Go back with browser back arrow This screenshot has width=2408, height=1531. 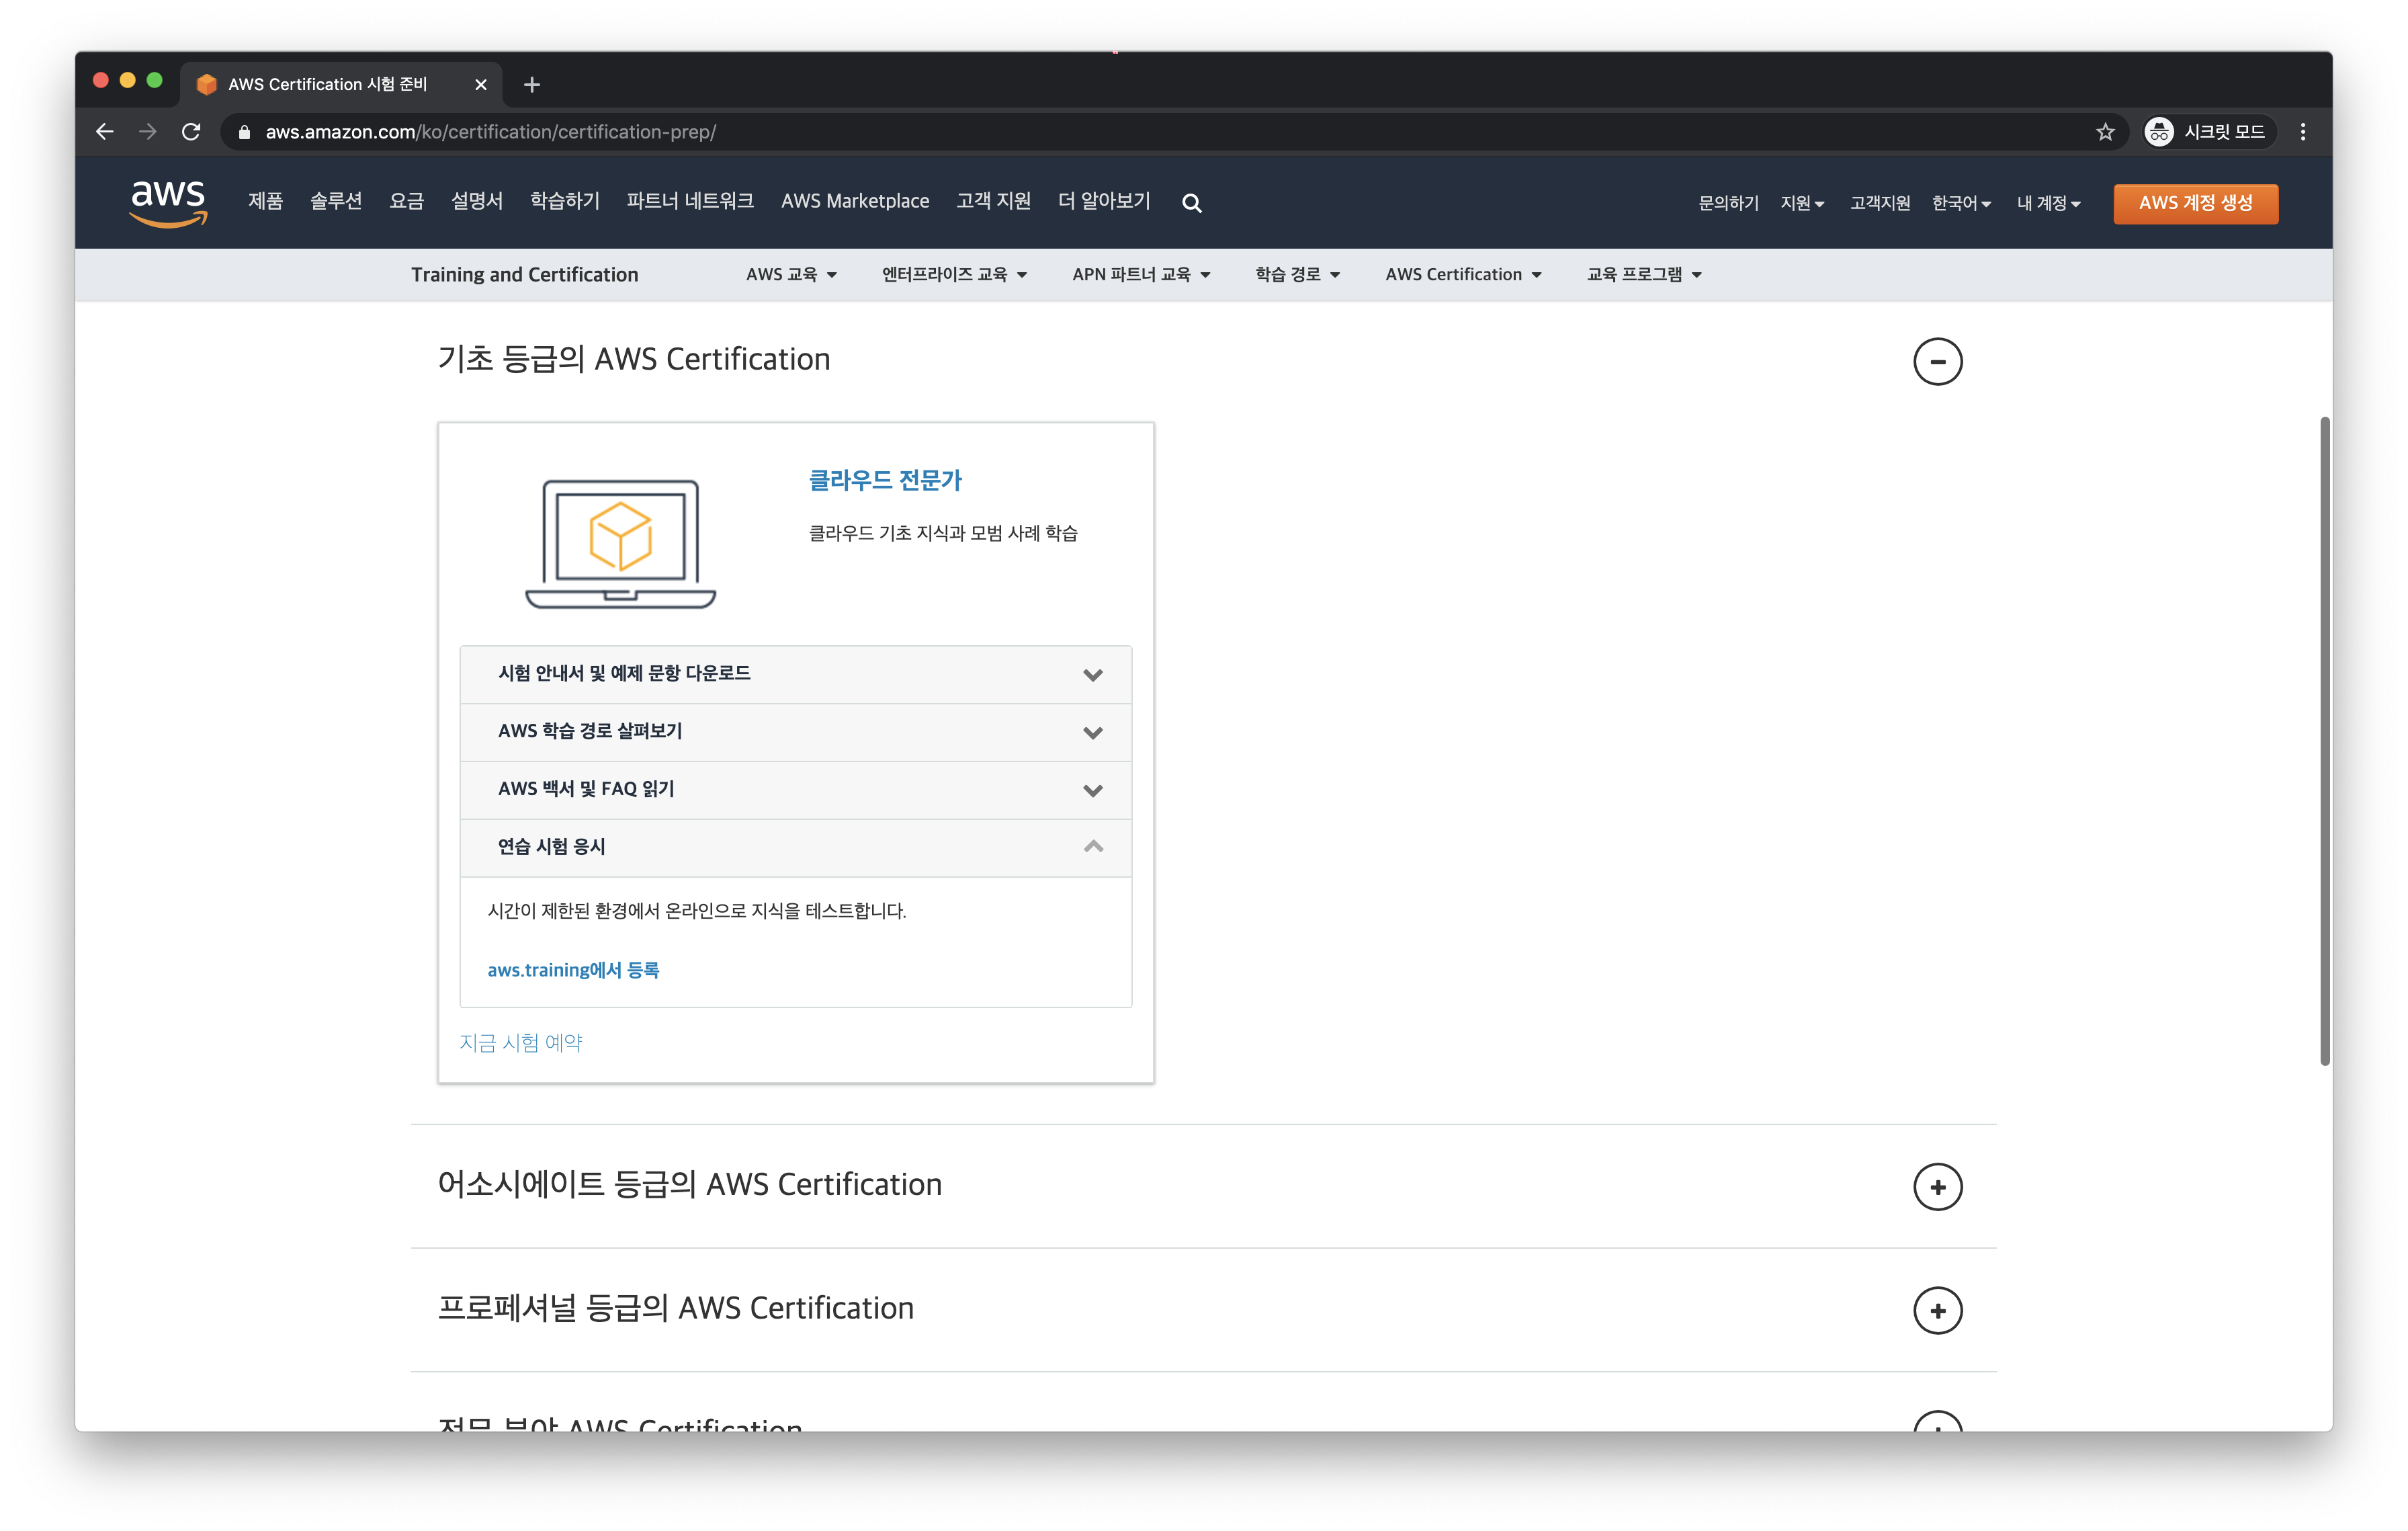click(105, 132)
